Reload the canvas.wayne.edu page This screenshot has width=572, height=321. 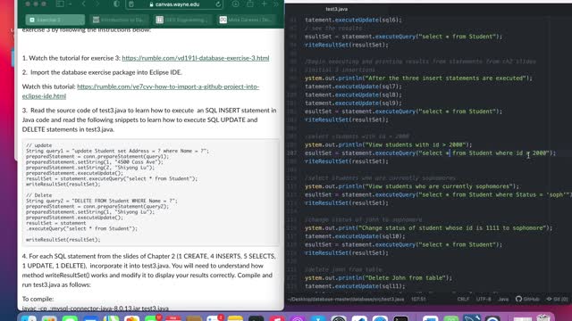218,4
